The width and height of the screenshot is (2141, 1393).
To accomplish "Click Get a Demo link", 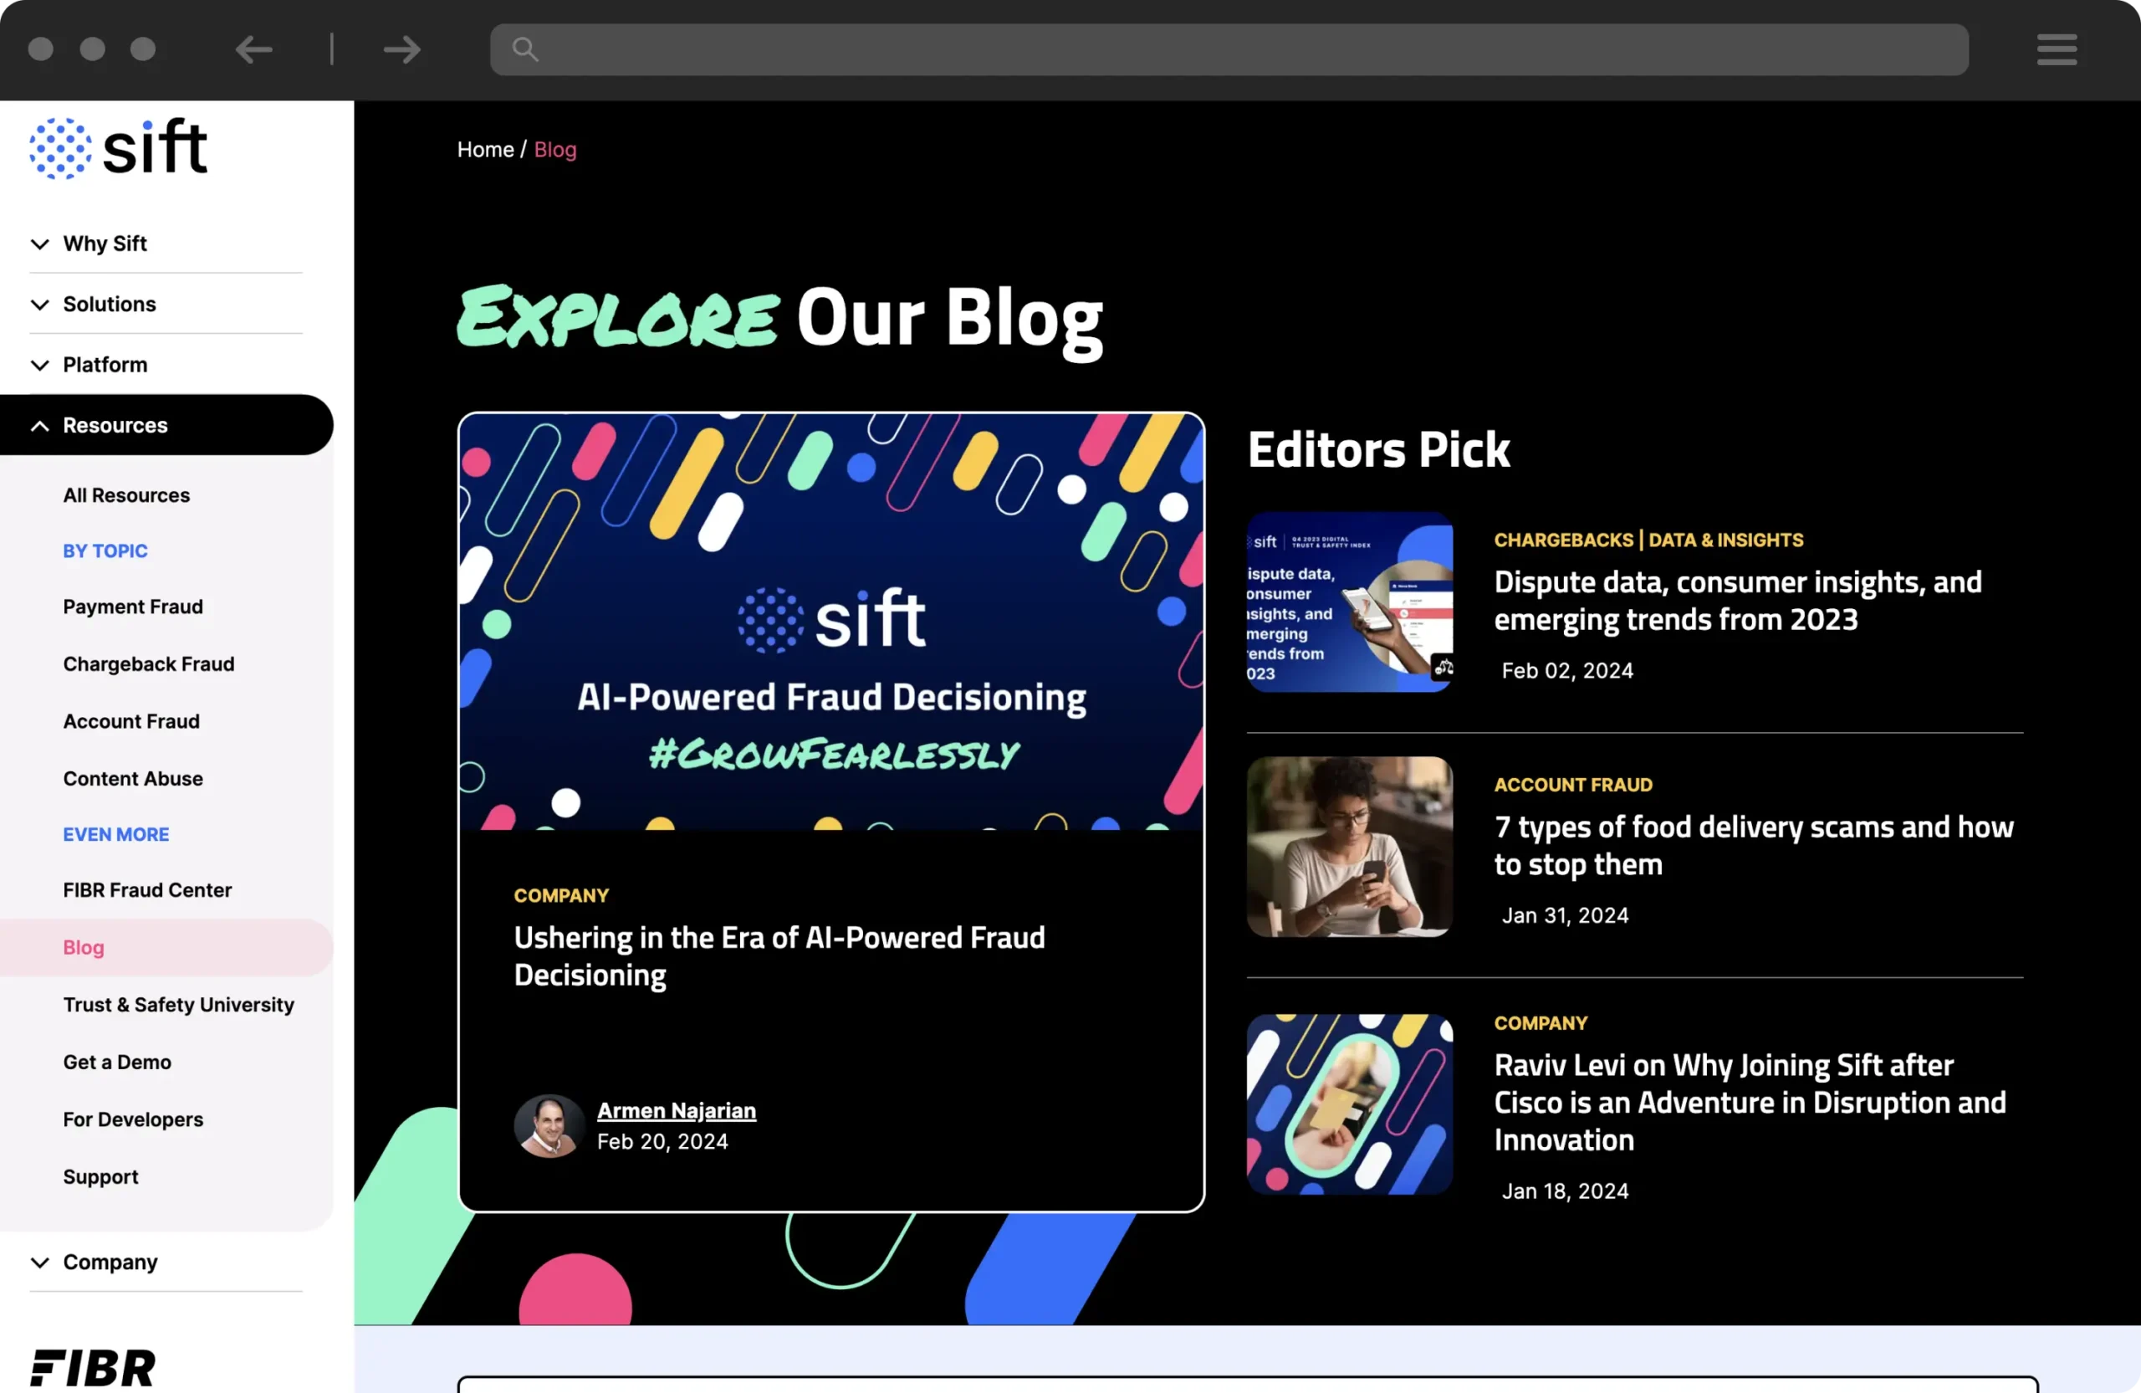I will [x=117, y=1063].
